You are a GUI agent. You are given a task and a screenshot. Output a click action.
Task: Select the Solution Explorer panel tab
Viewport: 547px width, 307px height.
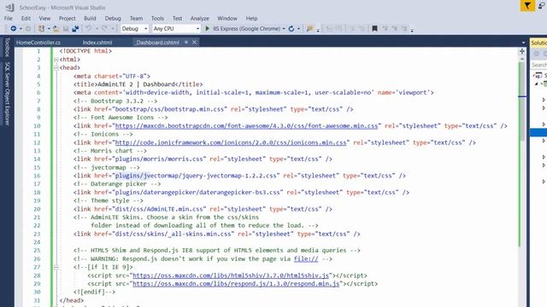538,43
